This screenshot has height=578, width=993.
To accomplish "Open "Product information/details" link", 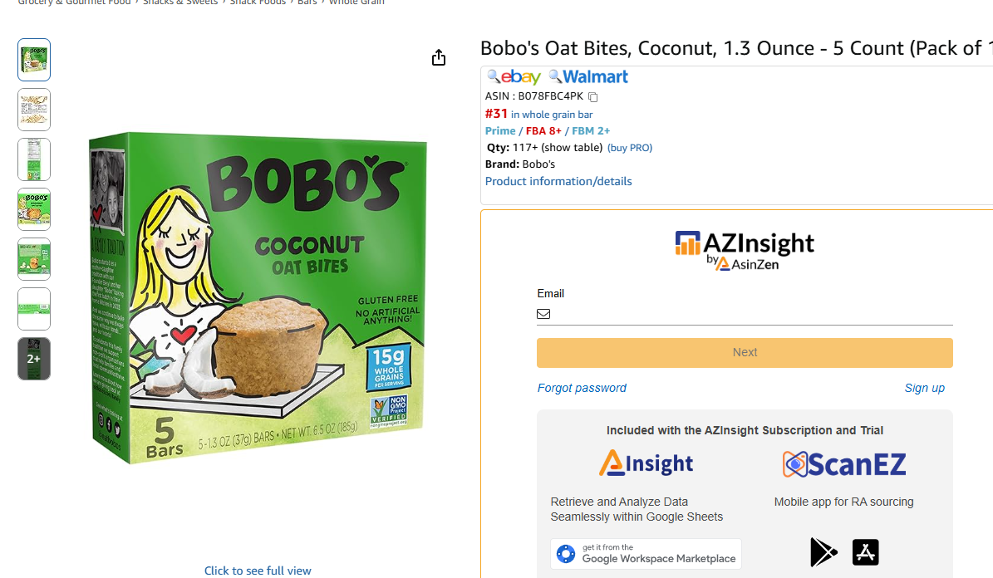I will coord(558,181).
